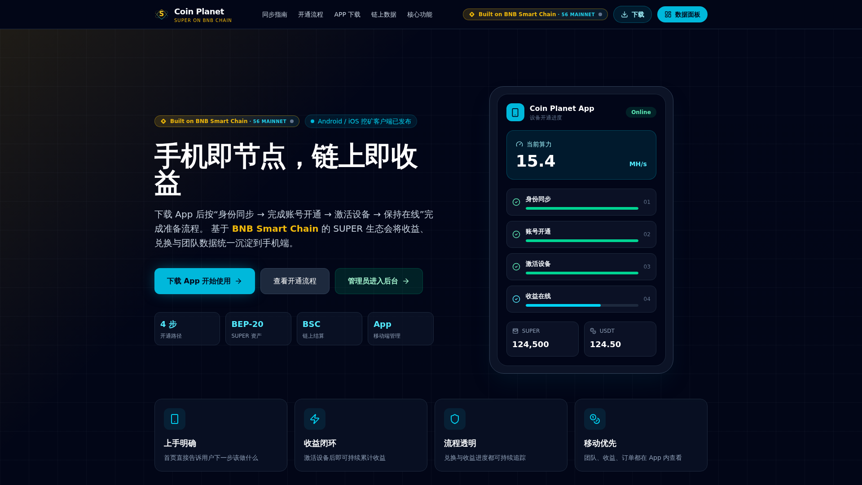Viewport: 862px width, 485px height.
Task: Click the arrow icon in 管理员进入后台
Action: (406, 281)
